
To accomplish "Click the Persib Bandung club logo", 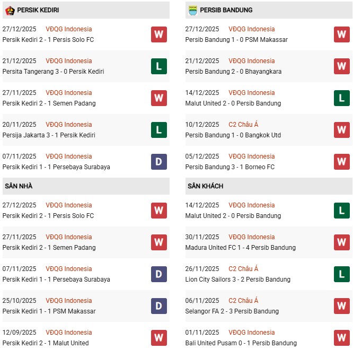I will click(x=192, y=10).
